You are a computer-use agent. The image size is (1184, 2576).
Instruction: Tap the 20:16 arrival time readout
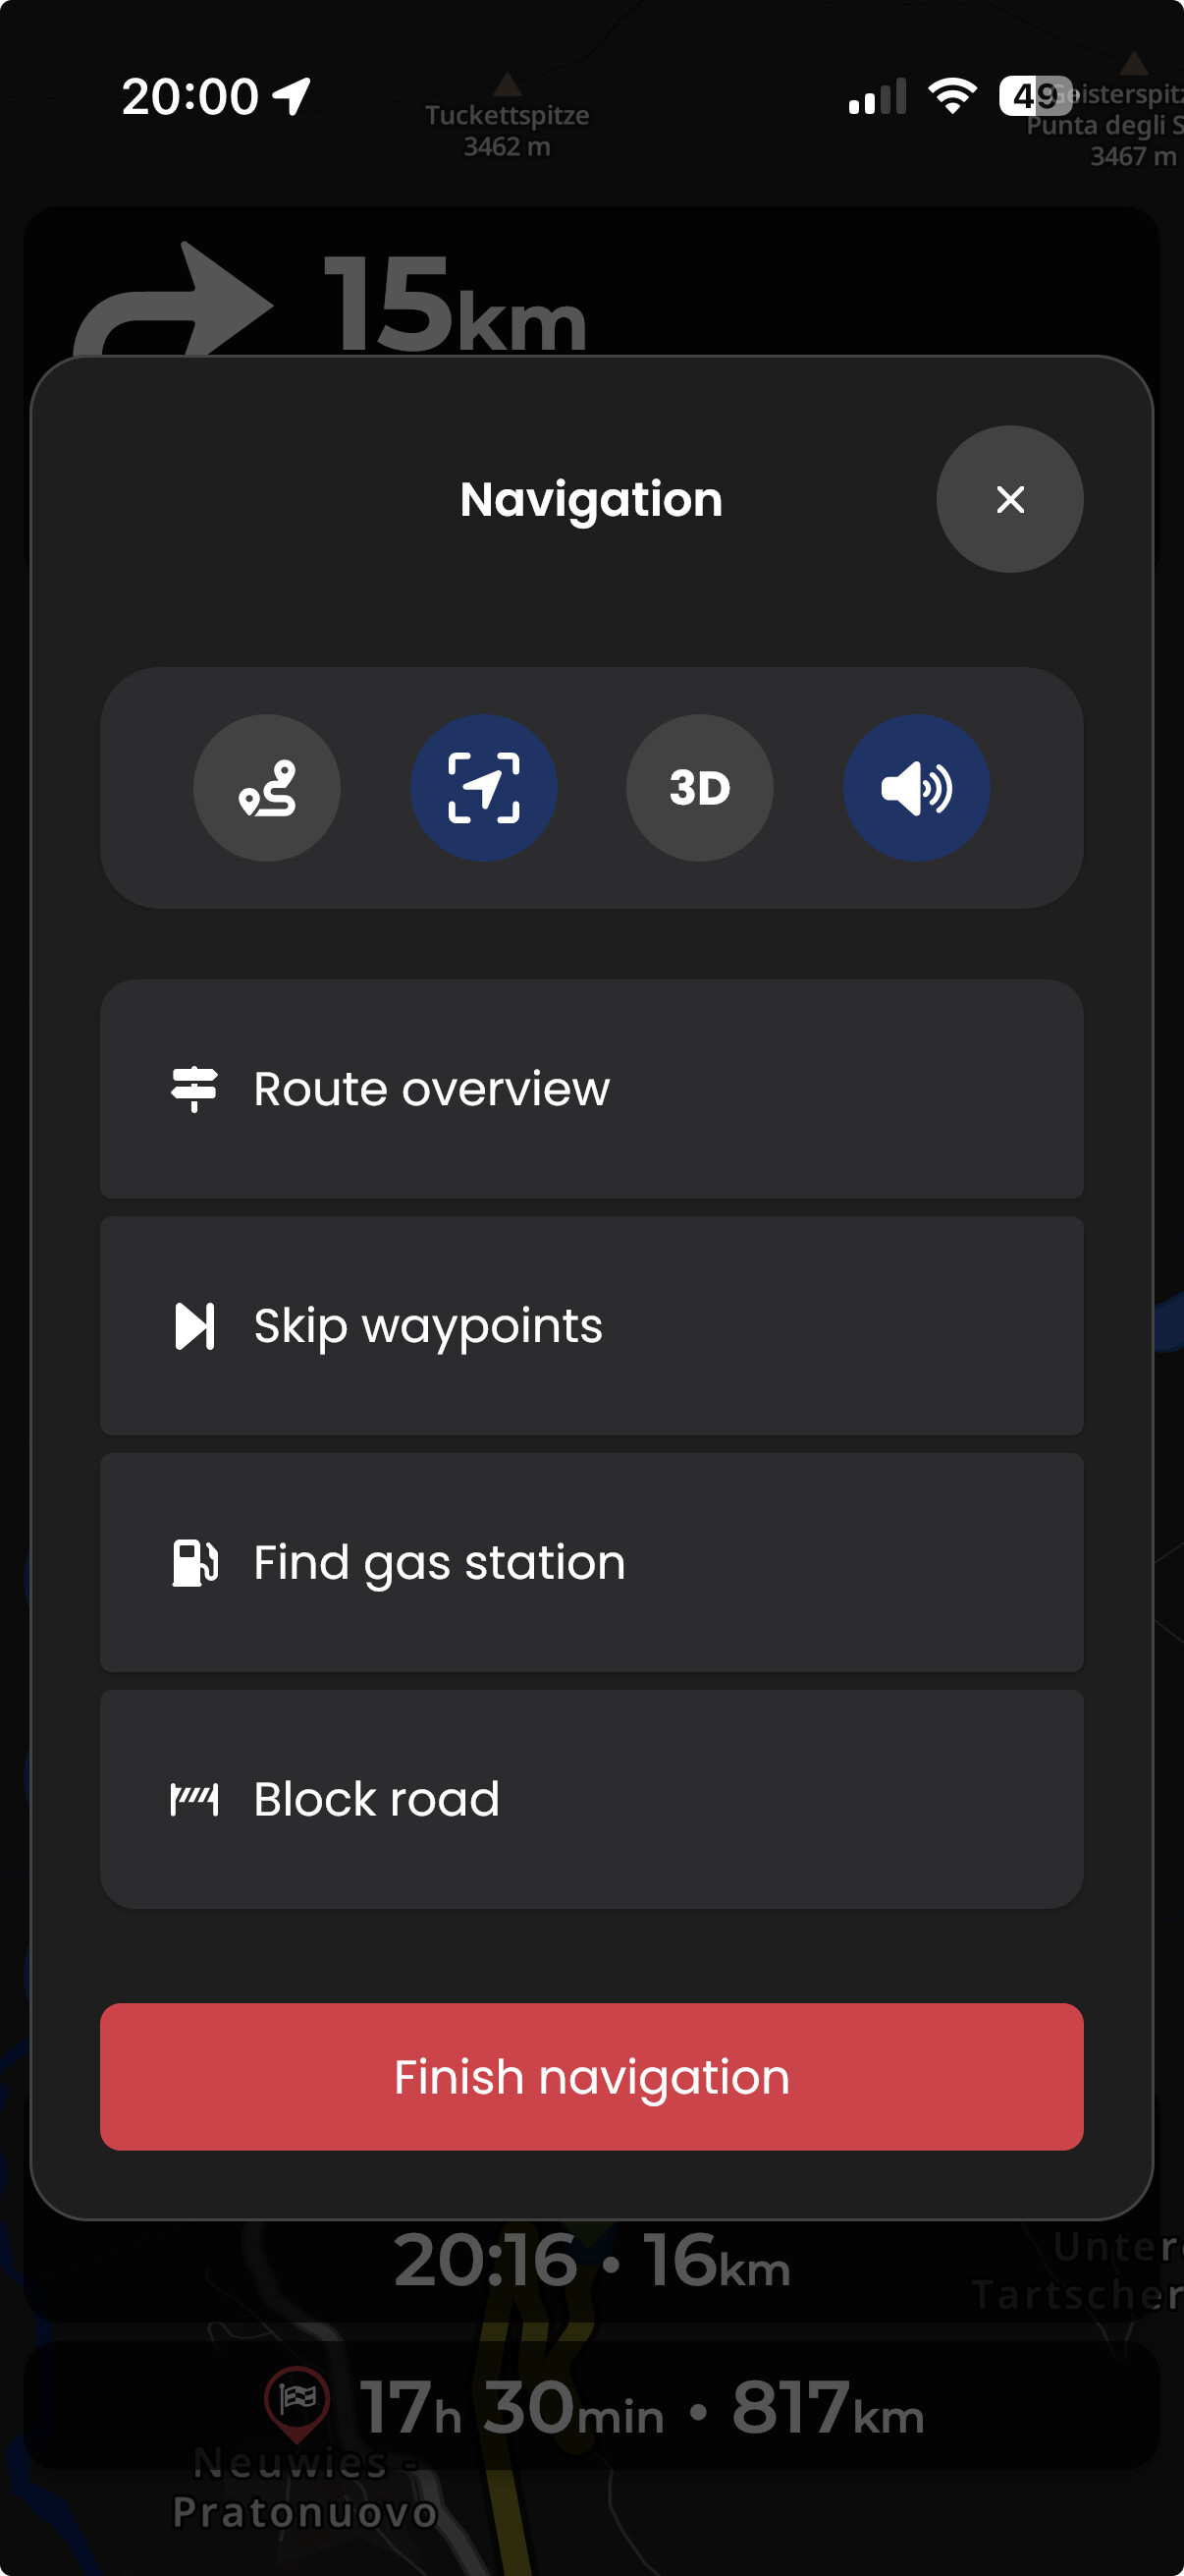pos(486,2260)
